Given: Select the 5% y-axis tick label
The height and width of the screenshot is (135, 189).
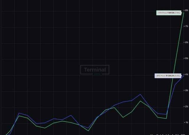Looking at the screenshot, I should tap(186, 58).
